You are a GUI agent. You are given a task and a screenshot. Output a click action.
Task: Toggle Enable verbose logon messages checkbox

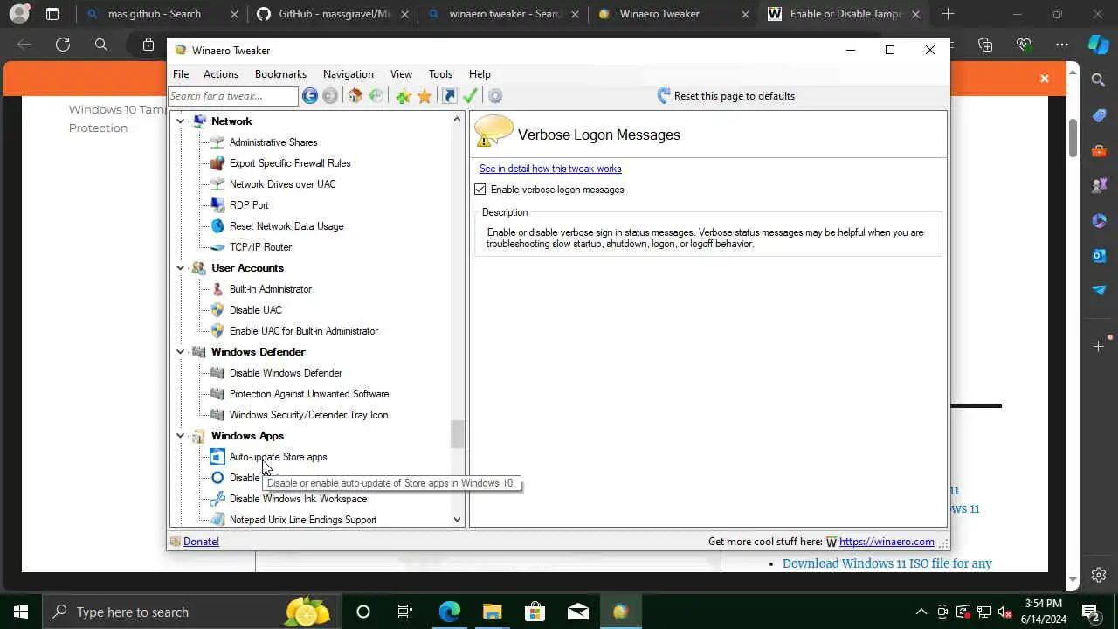(x=480, y=190)
